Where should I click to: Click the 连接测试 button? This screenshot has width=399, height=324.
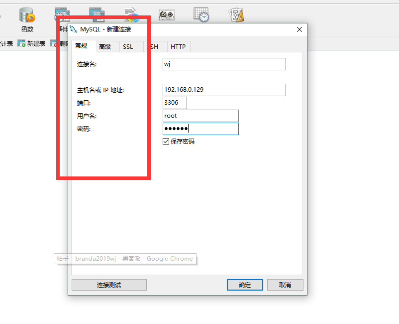[109, 285]
